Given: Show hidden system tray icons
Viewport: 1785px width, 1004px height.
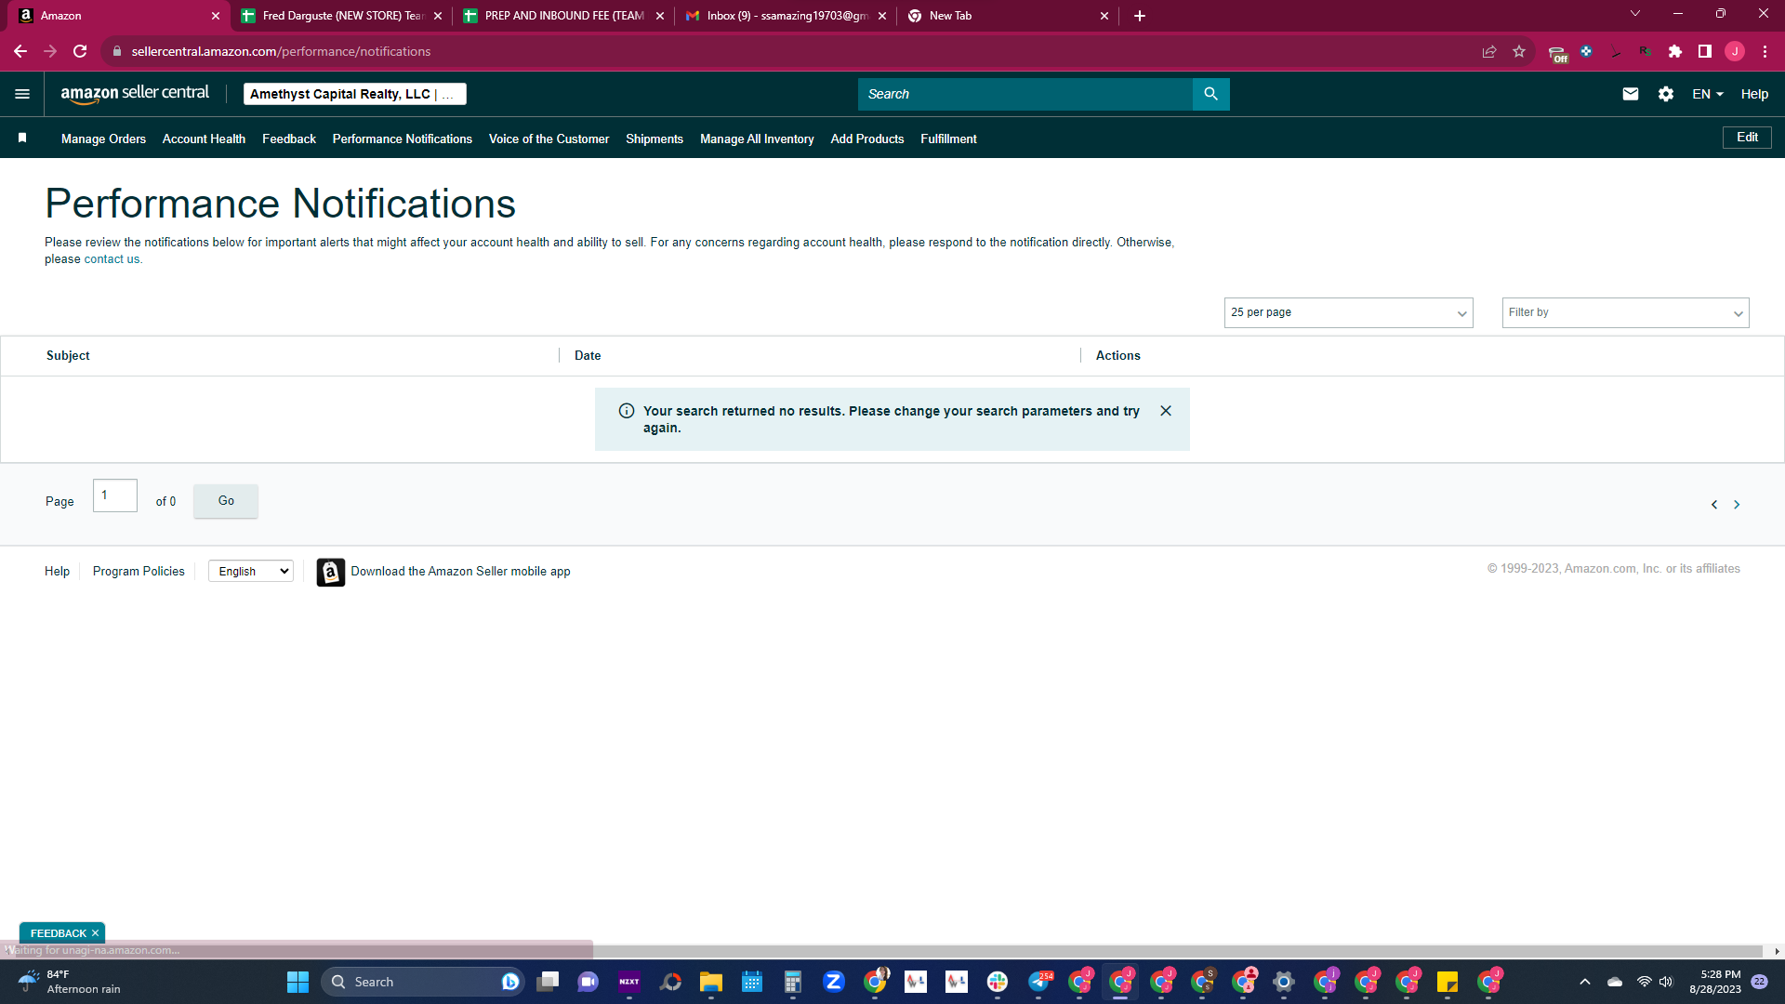Looking at the screenshot, I should (x=1585, y=982).
